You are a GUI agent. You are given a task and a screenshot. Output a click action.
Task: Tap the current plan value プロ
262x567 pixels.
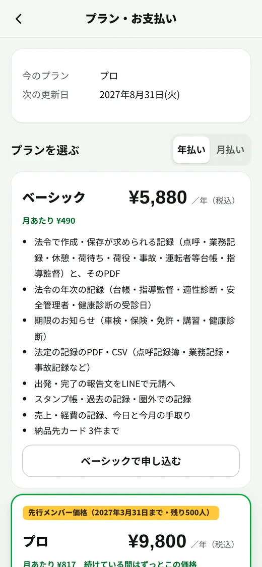pos(109,76)
